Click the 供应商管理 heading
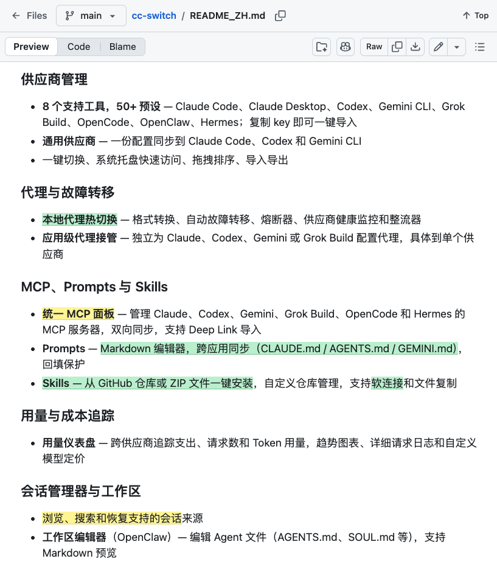497x567 pixels. (x=54, y=80)
